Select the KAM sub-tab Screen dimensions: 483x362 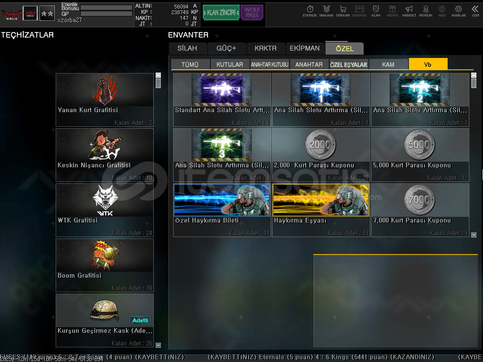click(388, 64)
